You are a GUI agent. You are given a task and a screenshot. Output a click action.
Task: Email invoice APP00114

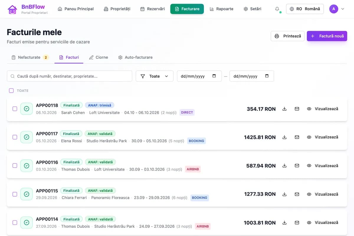point(297,223)
